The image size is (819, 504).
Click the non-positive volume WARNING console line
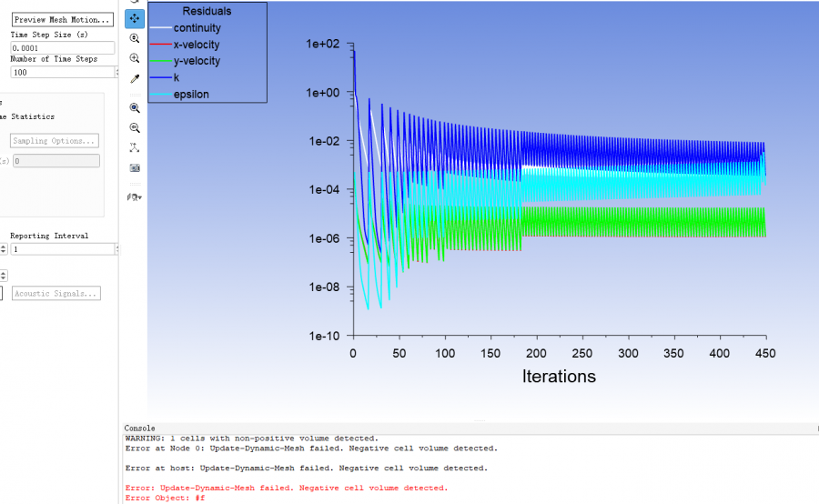tap(252, 438)
